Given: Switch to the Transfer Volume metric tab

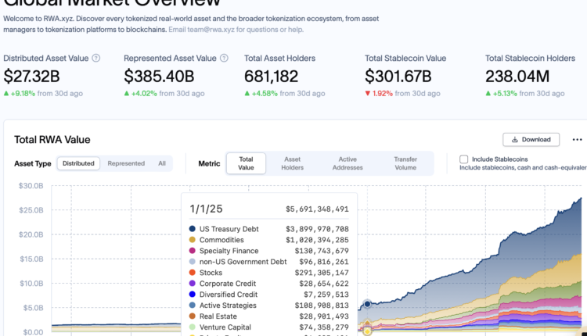Looking at the screenshot, I should tap(405, 163).
